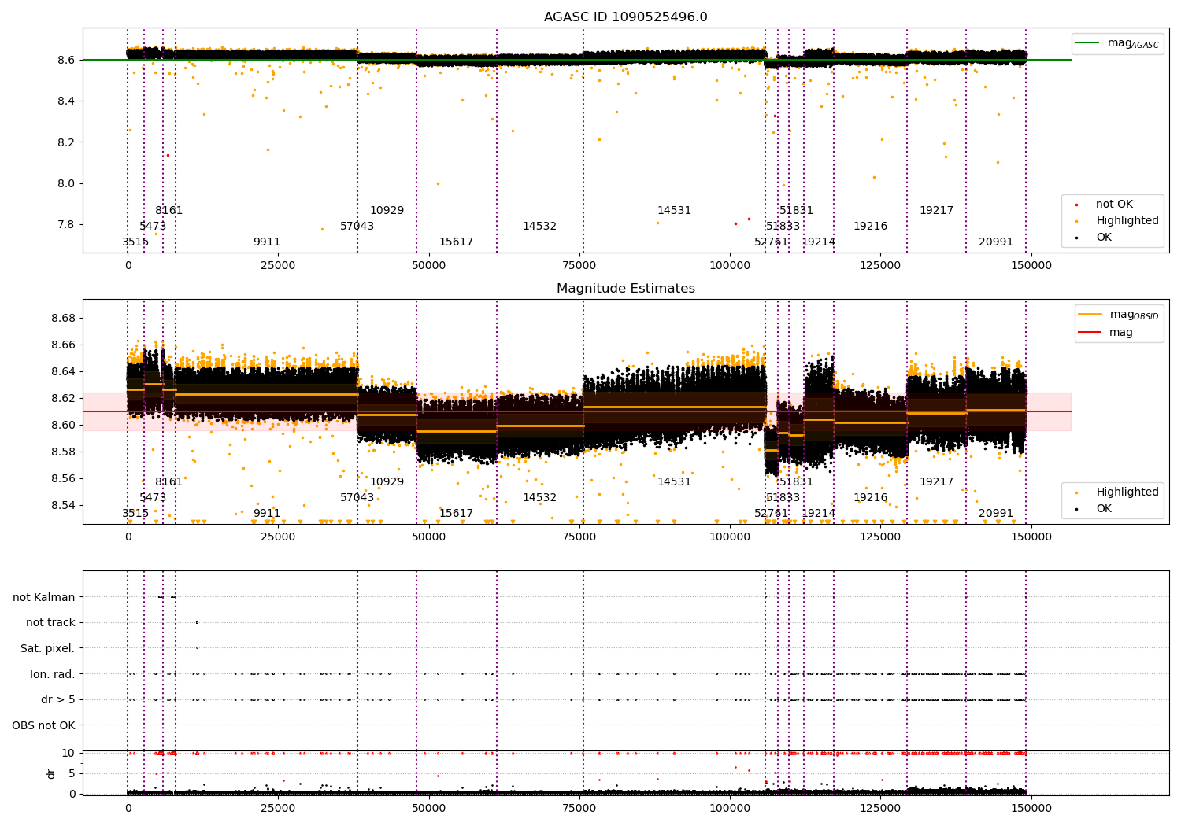Viewport: 1181px width, 826px height.
Task: Click obsid label 57043 in top plot
Action: (357, 227)
